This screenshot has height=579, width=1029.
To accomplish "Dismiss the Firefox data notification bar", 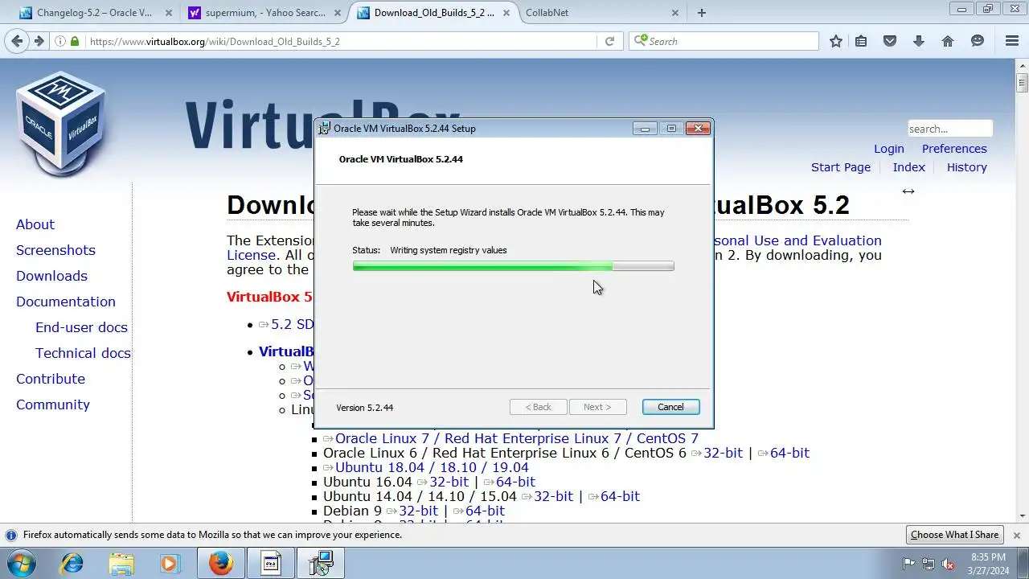I will point(1016,535).
